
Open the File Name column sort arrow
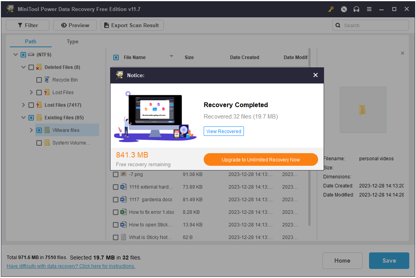point(171,56)
